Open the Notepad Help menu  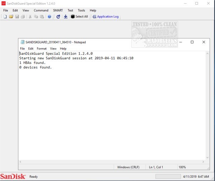point(63,48)
